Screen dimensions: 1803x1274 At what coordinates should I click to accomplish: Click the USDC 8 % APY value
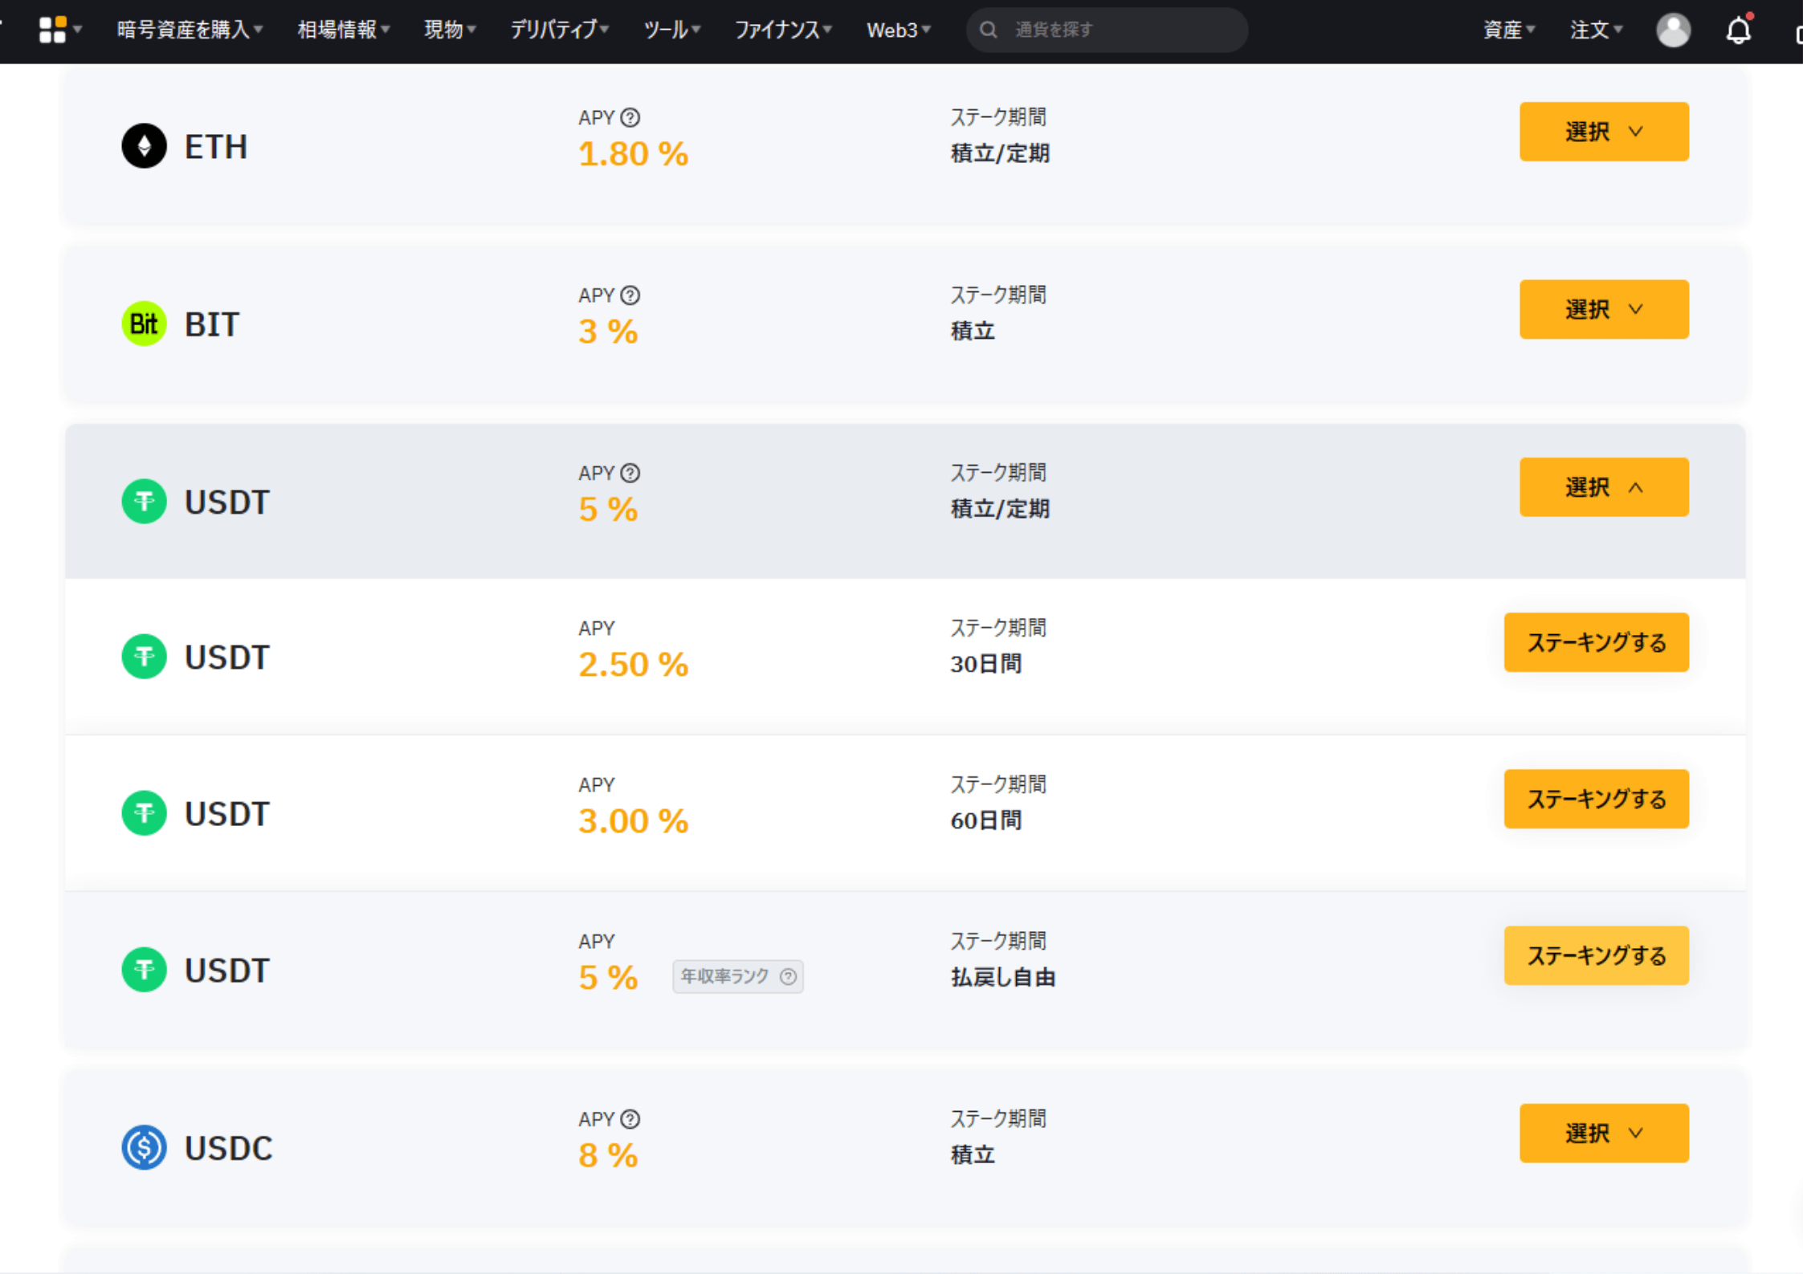point(608,1155)
